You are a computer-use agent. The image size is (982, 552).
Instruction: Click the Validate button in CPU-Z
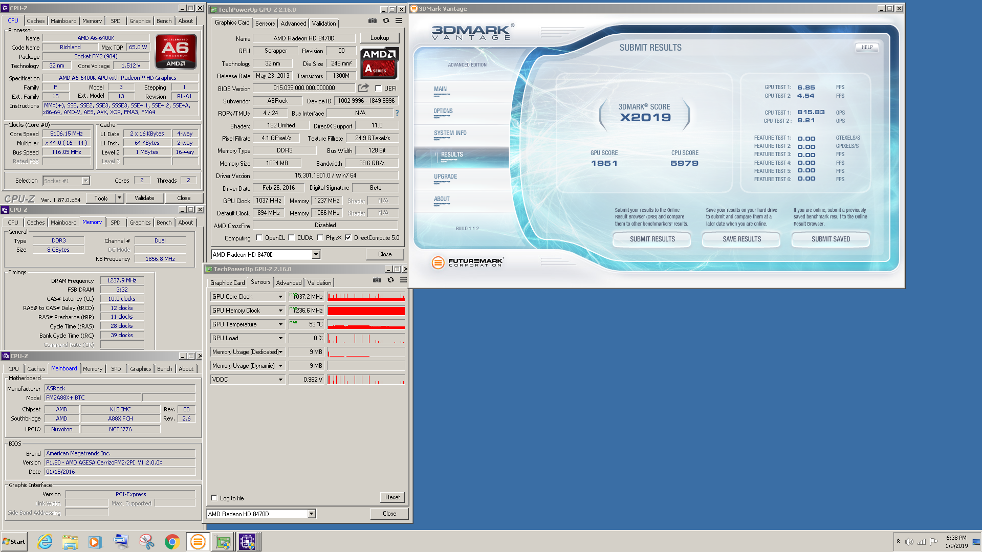click(144, 198)
